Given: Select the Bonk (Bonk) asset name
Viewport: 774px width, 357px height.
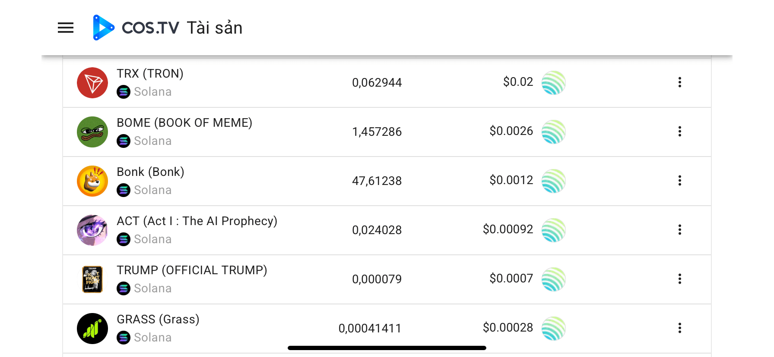Looking at the screenshot, I should tap(150, 172).
